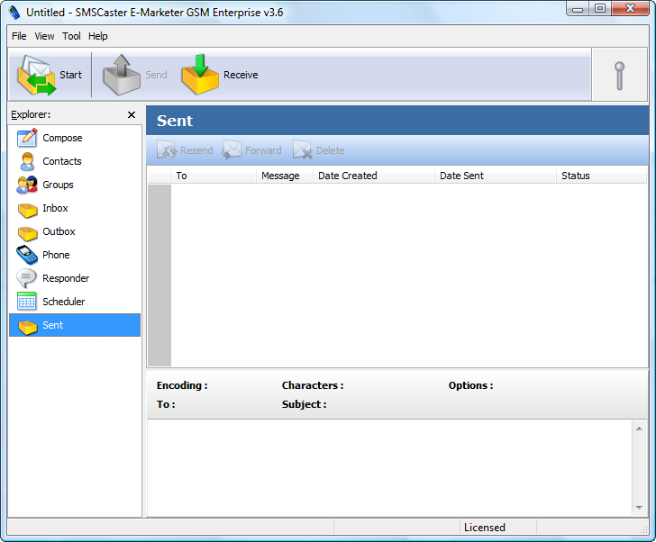Click the Send label in toolbar

coord(156,75)
